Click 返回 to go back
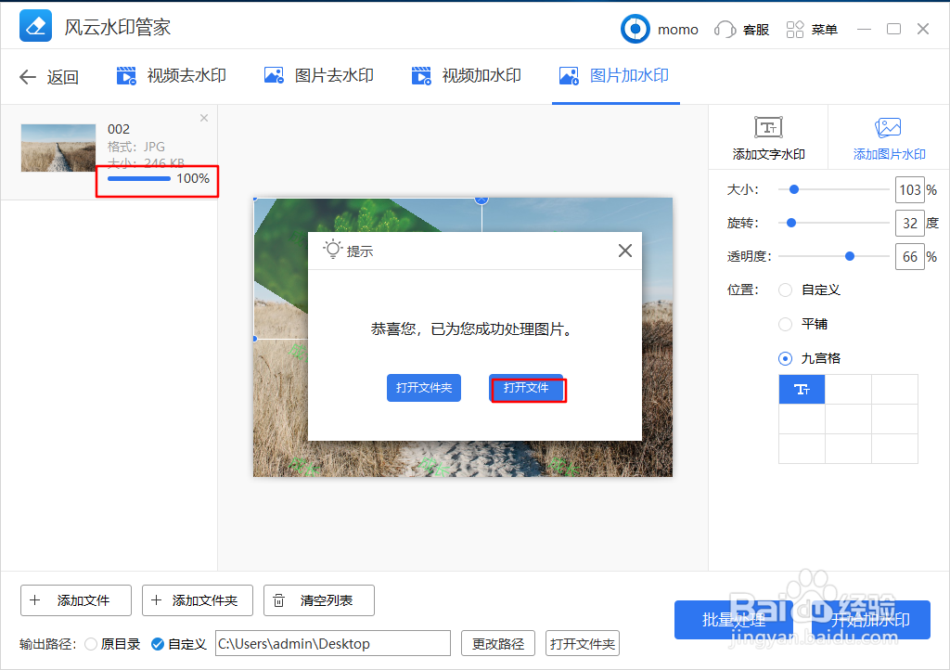 click(48, 77)
